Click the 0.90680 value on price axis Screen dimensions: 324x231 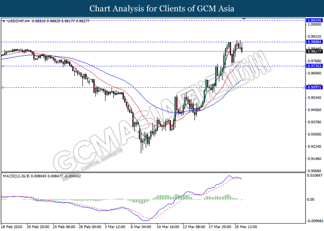click(x=314, y=171)
